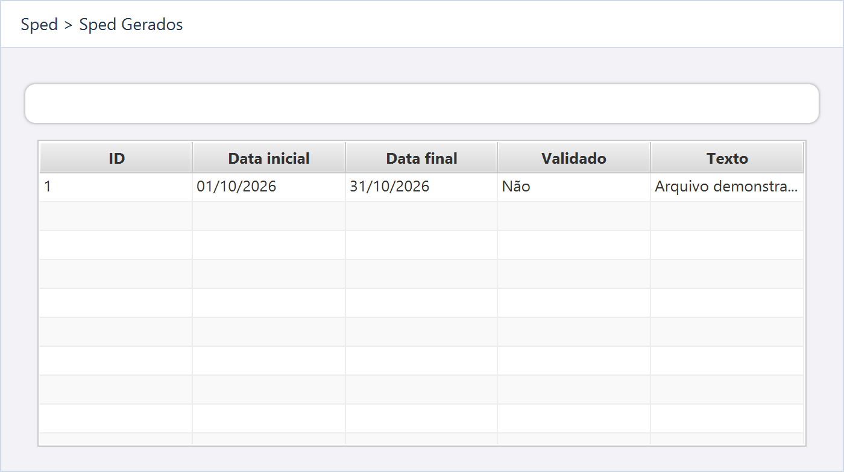Sort table by ID column header
The height and width of the screenshot is (472, 844).
116,158
